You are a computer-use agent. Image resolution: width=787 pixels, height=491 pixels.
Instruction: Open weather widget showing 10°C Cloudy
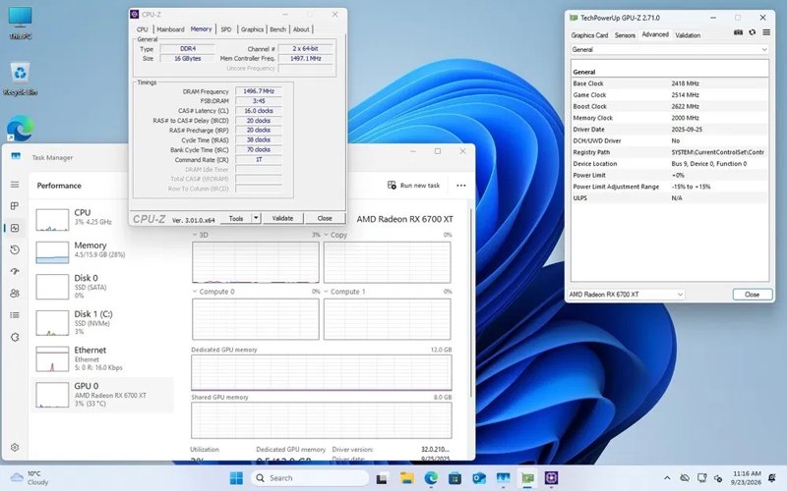30,478
